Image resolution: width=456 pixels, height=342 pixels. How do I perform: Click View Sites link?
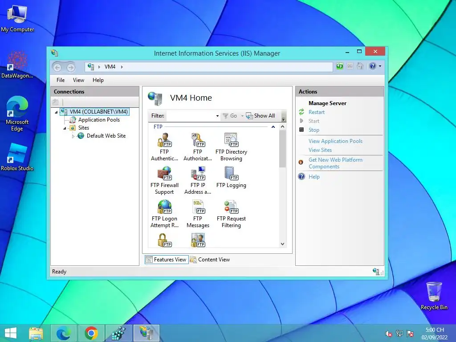[x=320, y=150]
